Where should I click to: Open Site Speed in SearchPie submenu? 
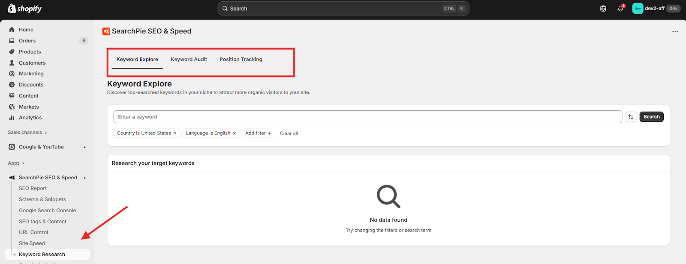(32, 243)
